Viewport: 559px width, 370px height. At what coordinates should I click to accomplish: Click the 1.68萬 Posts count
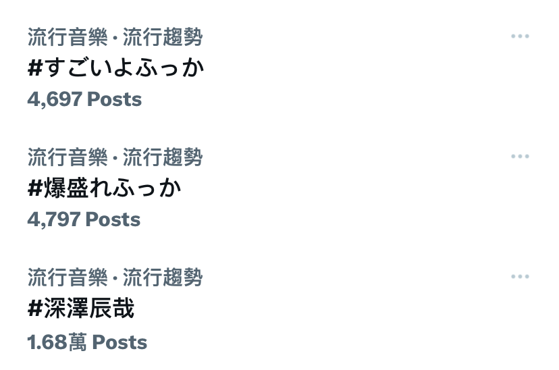87,342
